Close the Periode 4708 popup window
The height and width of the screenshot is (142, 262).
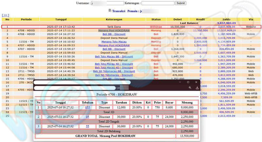click(x=196, y=82)
